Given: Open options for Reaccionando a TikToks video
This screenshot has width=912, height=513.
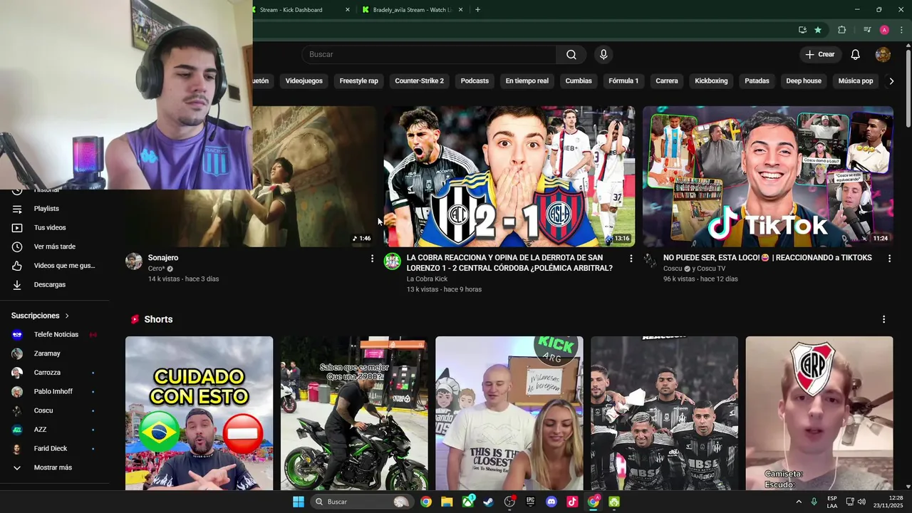Looking at the screenshot, I should click(x=889, y=259).
